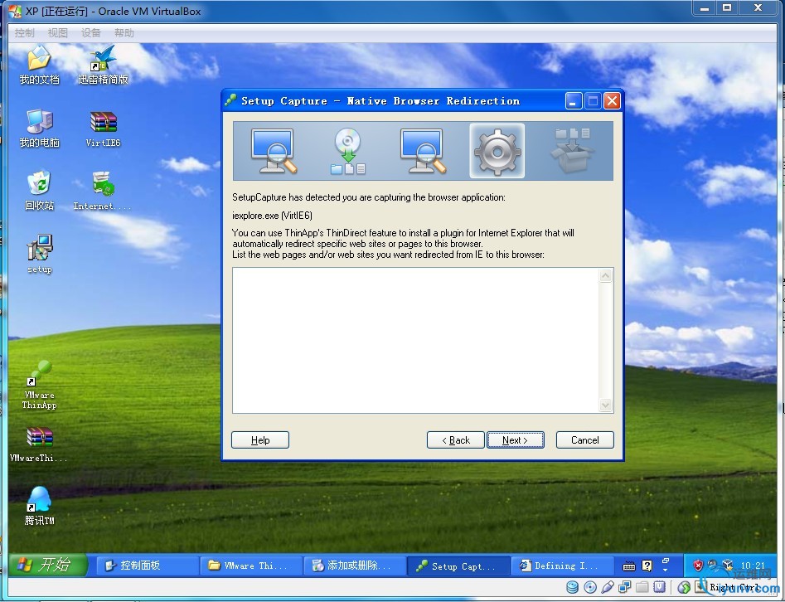Image resolution: width=785 pixels, height=602 pixels.
Task: Click the VirtualBox USB device status icon
Action: click(608, 587)
